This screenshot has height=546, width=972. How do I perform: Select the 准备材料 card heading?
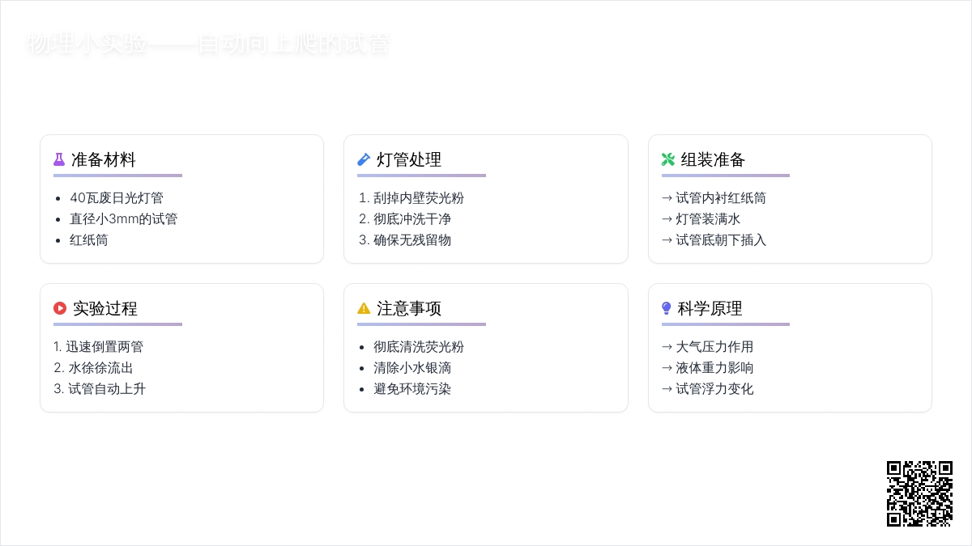[104, 159]
